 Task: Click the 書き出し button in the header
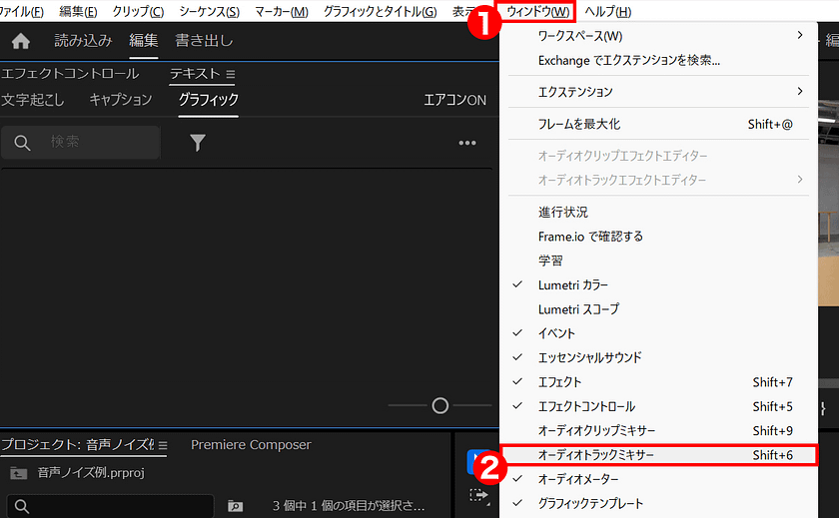(x=204, y=41)
